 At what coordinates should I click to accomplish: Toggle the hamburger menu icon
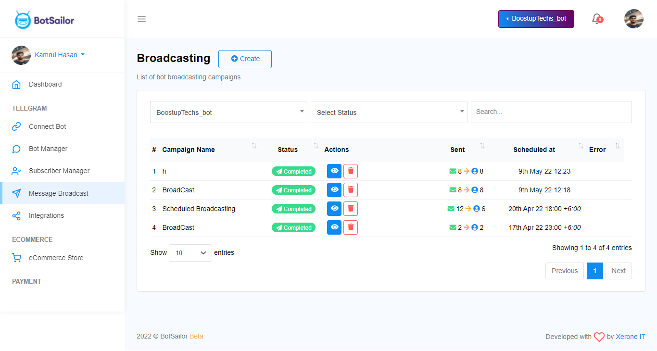pyautogui.click(x=141, y=19)
